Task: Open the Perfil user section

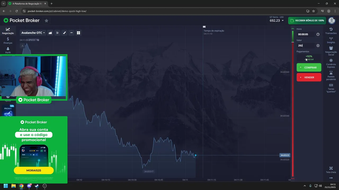Action: coord(8,50)
